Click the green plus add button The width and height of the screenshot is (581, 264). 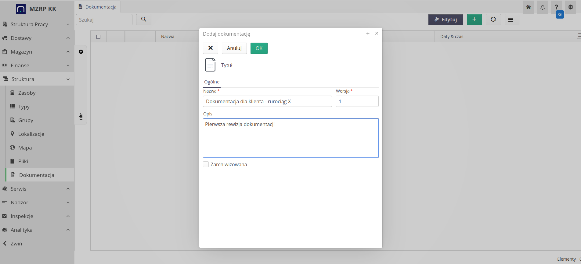474,19
